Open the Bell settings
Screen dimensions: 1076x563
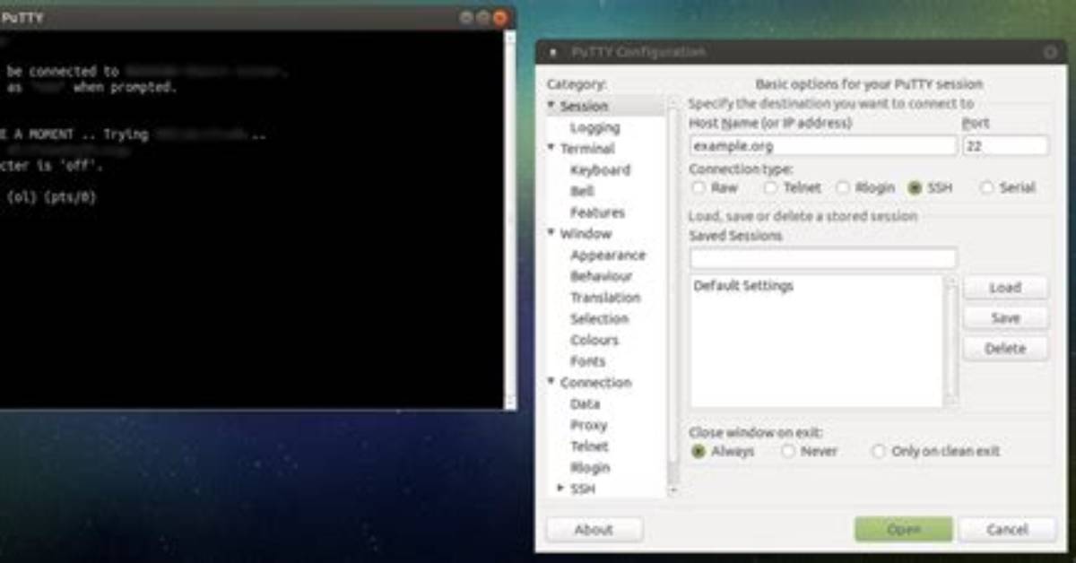coord(582,191)
